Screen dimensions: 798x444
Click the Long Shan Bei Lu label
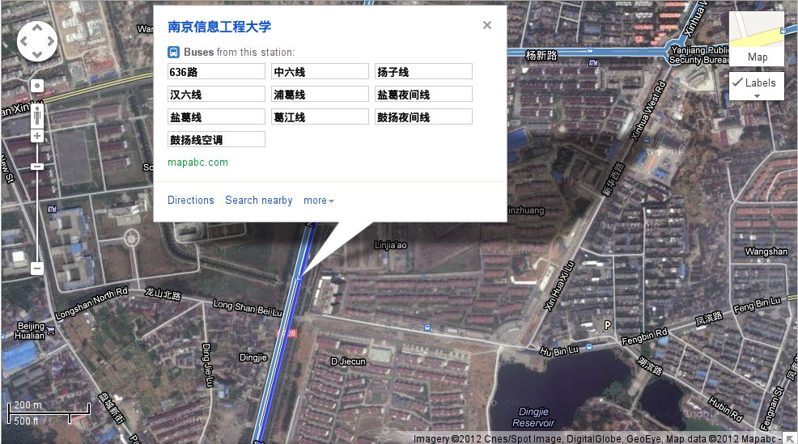tap(248, 307)
